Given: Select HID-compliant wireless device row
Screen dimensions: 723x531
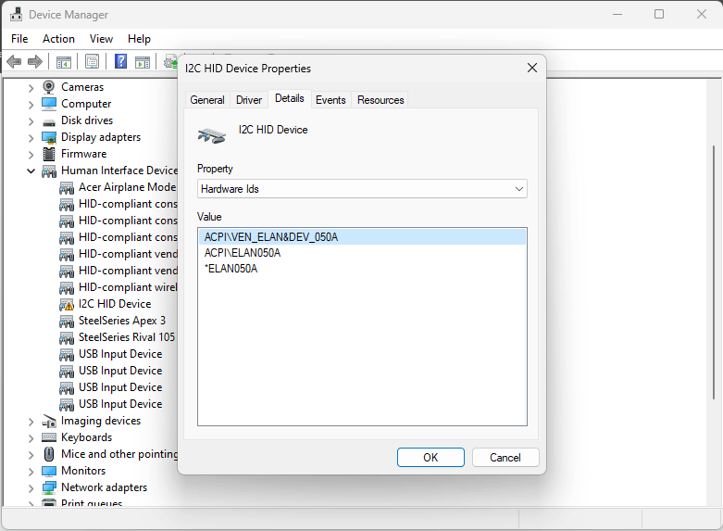Looking at the screenshot, I should [128, 287].
